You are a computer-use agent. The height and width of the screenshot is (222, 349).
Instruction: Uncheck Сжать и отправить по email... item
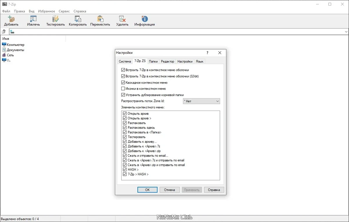point(125,156)
